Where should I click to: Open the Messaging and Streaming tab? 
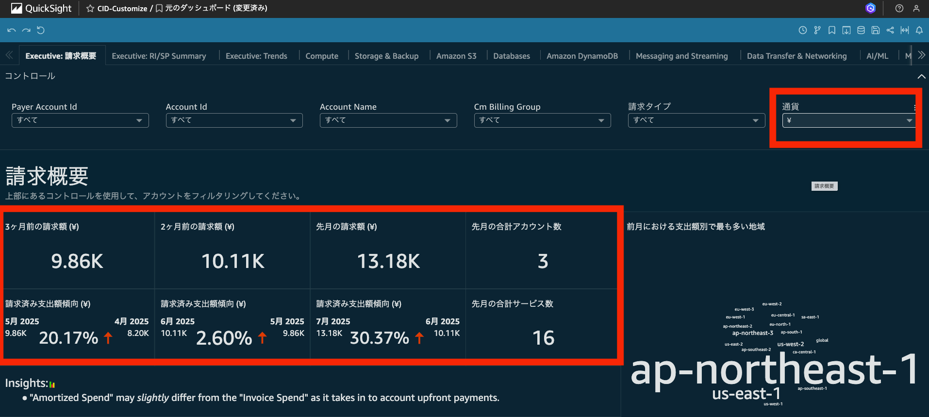(x=681, y=56)
